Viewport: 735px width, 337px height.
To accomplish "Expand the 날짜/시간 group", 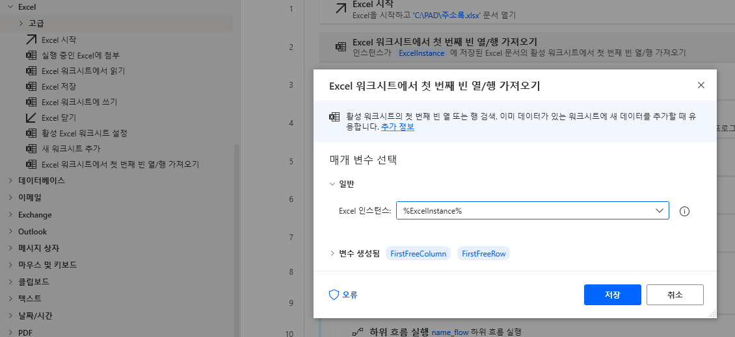I will [x=10, y=316].
